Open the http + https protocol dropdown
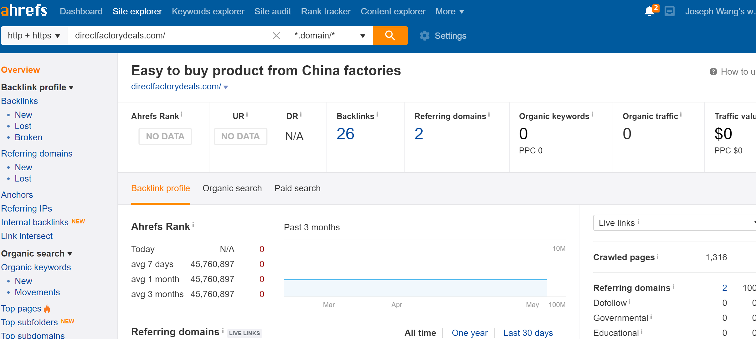 pyautogui.click(x=34, y=36)
